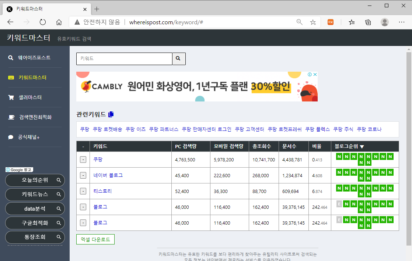Open the orange EX extension icon
Image resolution: width=412 pixels, height=261 pixels.
tap(331, 22)
